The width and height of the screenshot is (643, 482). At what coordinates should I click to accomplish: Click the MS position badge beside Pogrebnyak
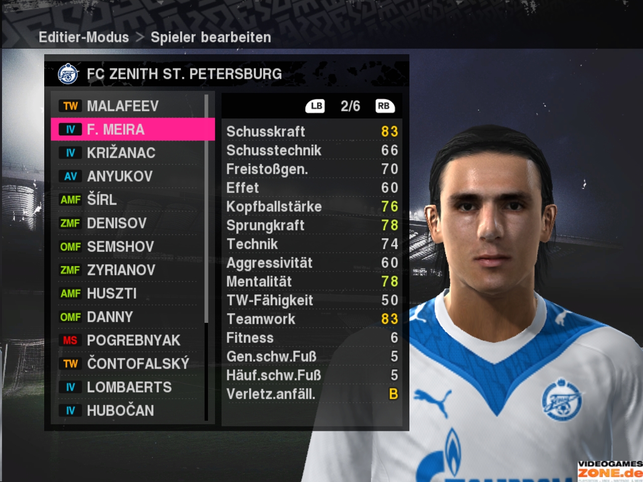click(x=70, y=340)
